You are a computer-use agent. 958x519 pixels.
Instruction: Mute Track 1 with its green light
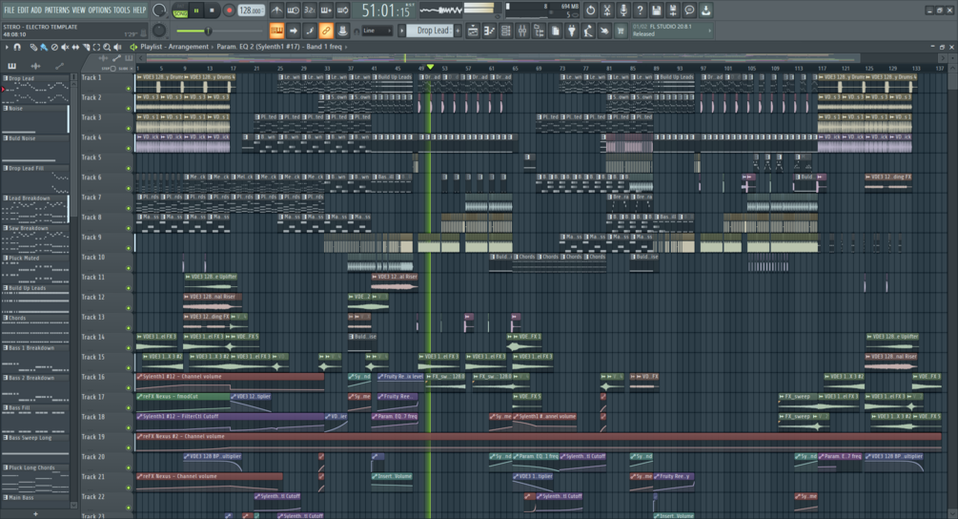(x=129, y=89)
